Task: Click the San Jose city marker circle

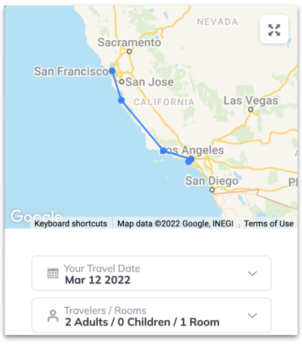Action: 122,82
